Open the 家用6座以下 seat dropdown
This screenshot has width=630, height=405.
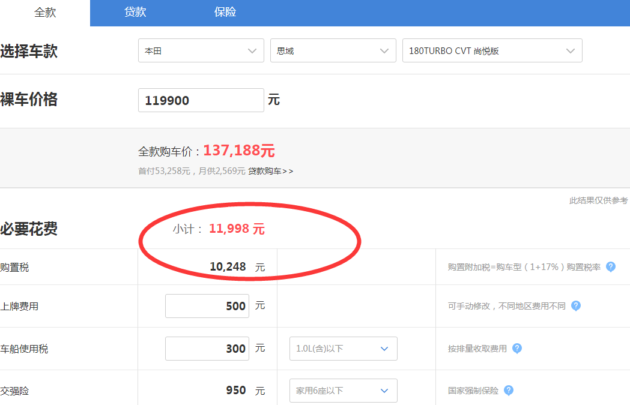click(344, 391)
